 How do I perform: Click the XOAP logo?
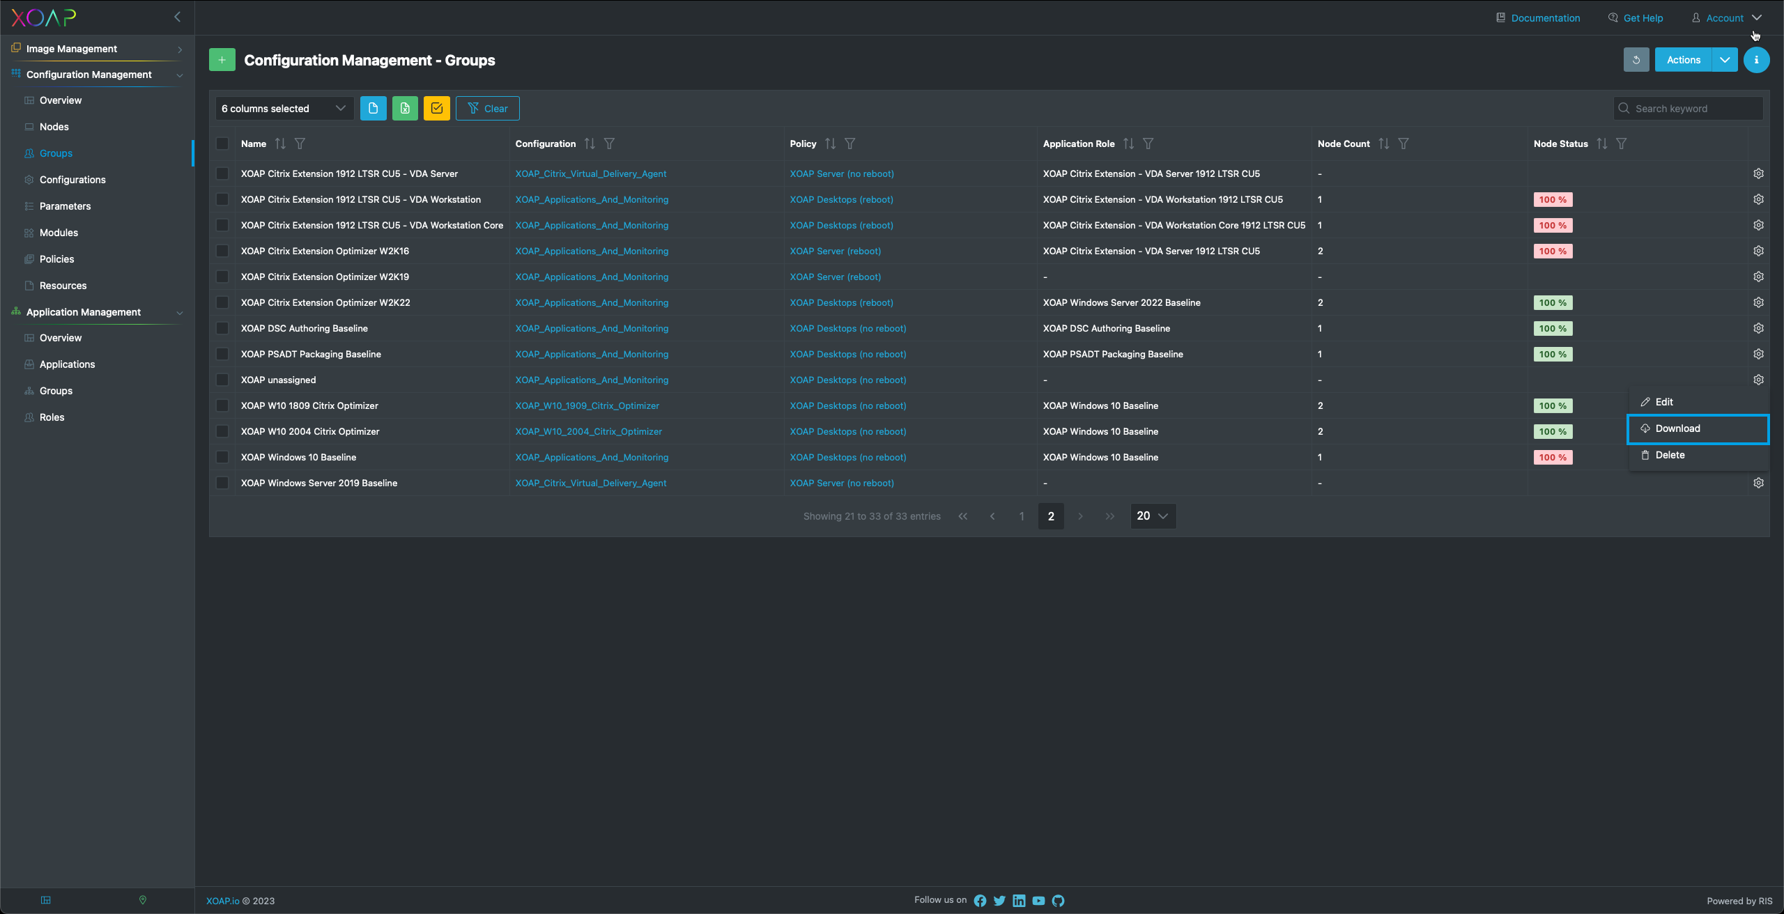(x=43, y=17)
